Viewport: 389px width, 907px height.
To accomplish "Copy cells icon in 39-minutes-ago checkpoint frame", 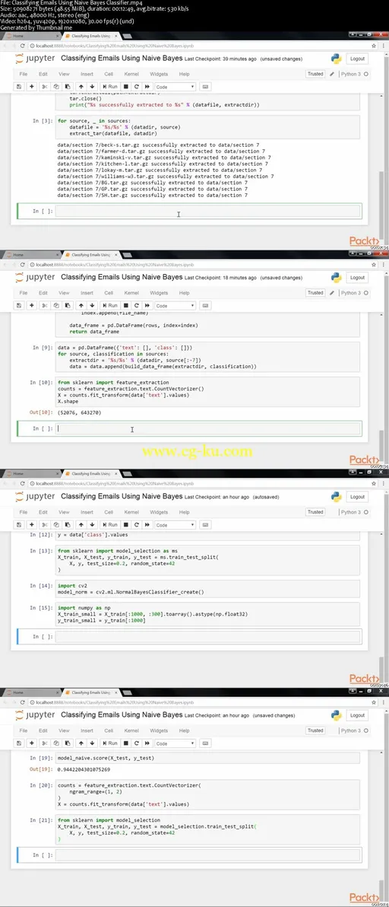I will (x=56, y=87).
